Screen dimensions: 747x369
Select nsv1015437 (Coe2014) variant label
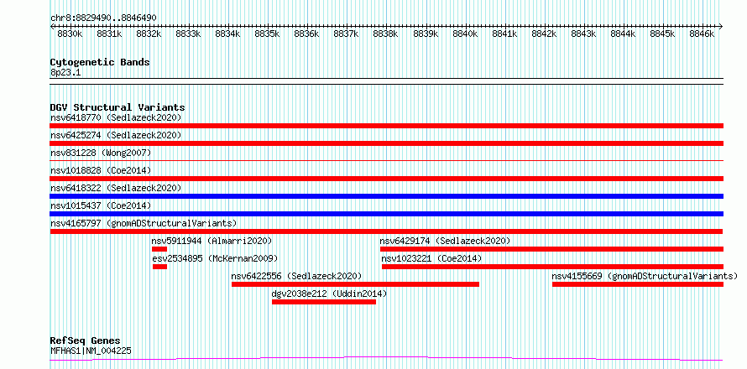101,205
